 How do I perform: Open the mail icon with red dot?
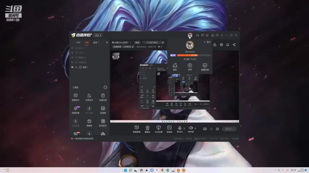[202, 35]
